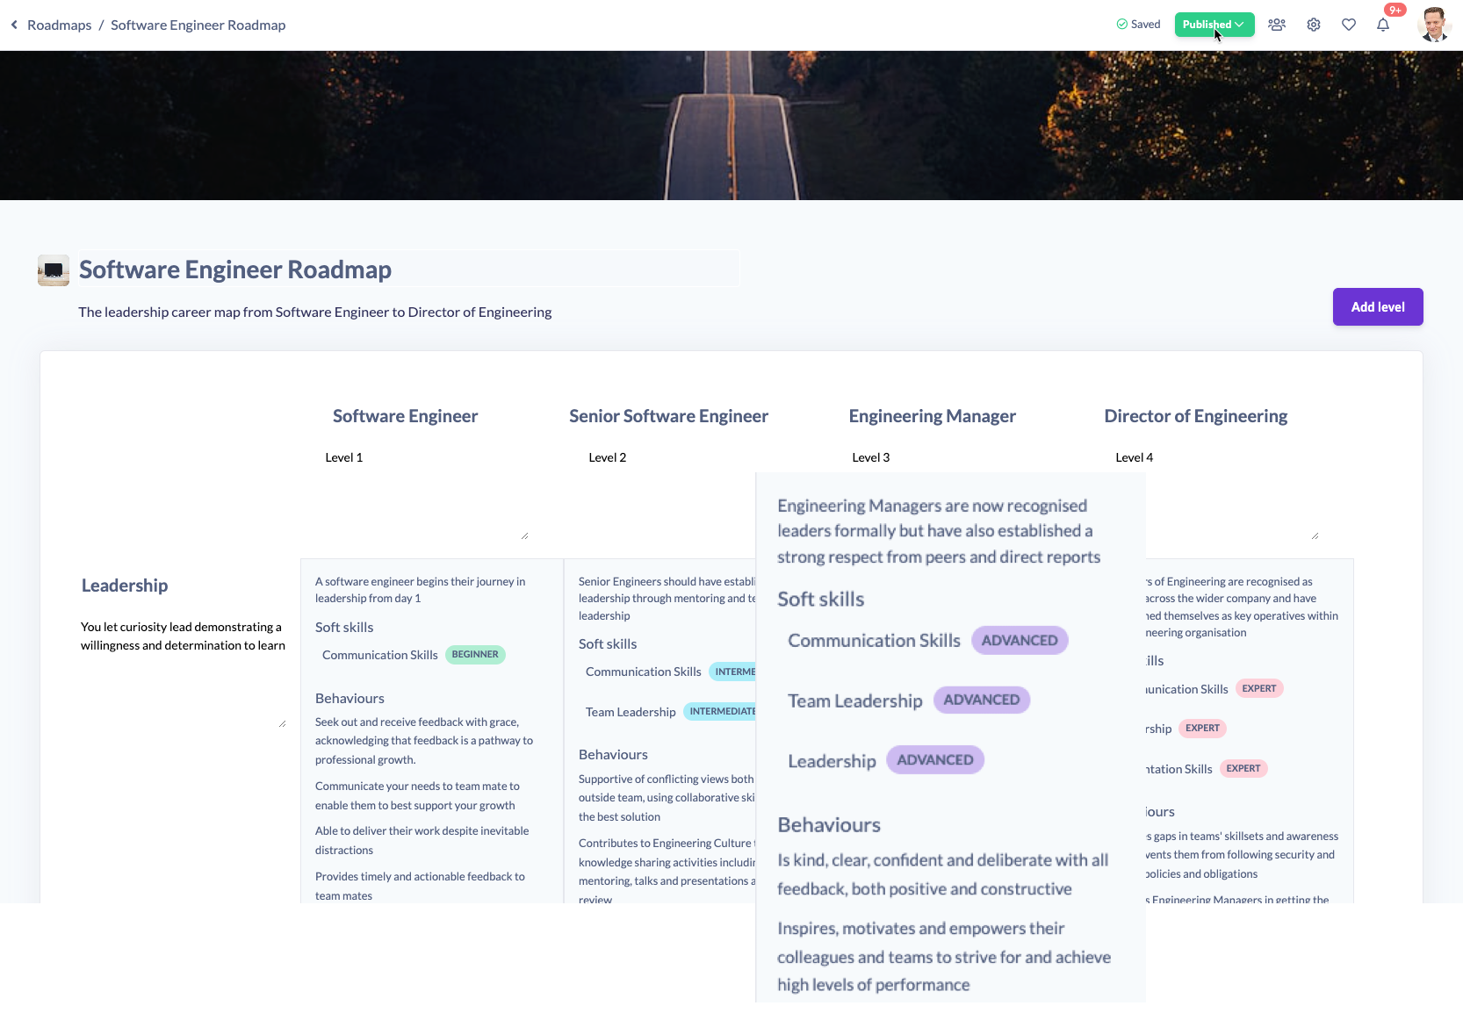Click the back arrow next to Roadmaps
This screenshot has height=1013, width=1463.
pos(13,25)
